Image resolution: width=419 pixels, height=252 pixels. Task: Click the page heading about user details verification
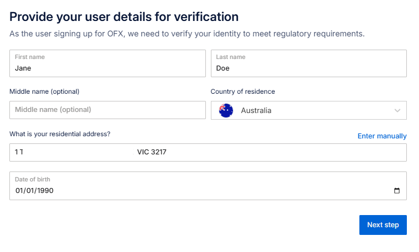pos(124,17)
